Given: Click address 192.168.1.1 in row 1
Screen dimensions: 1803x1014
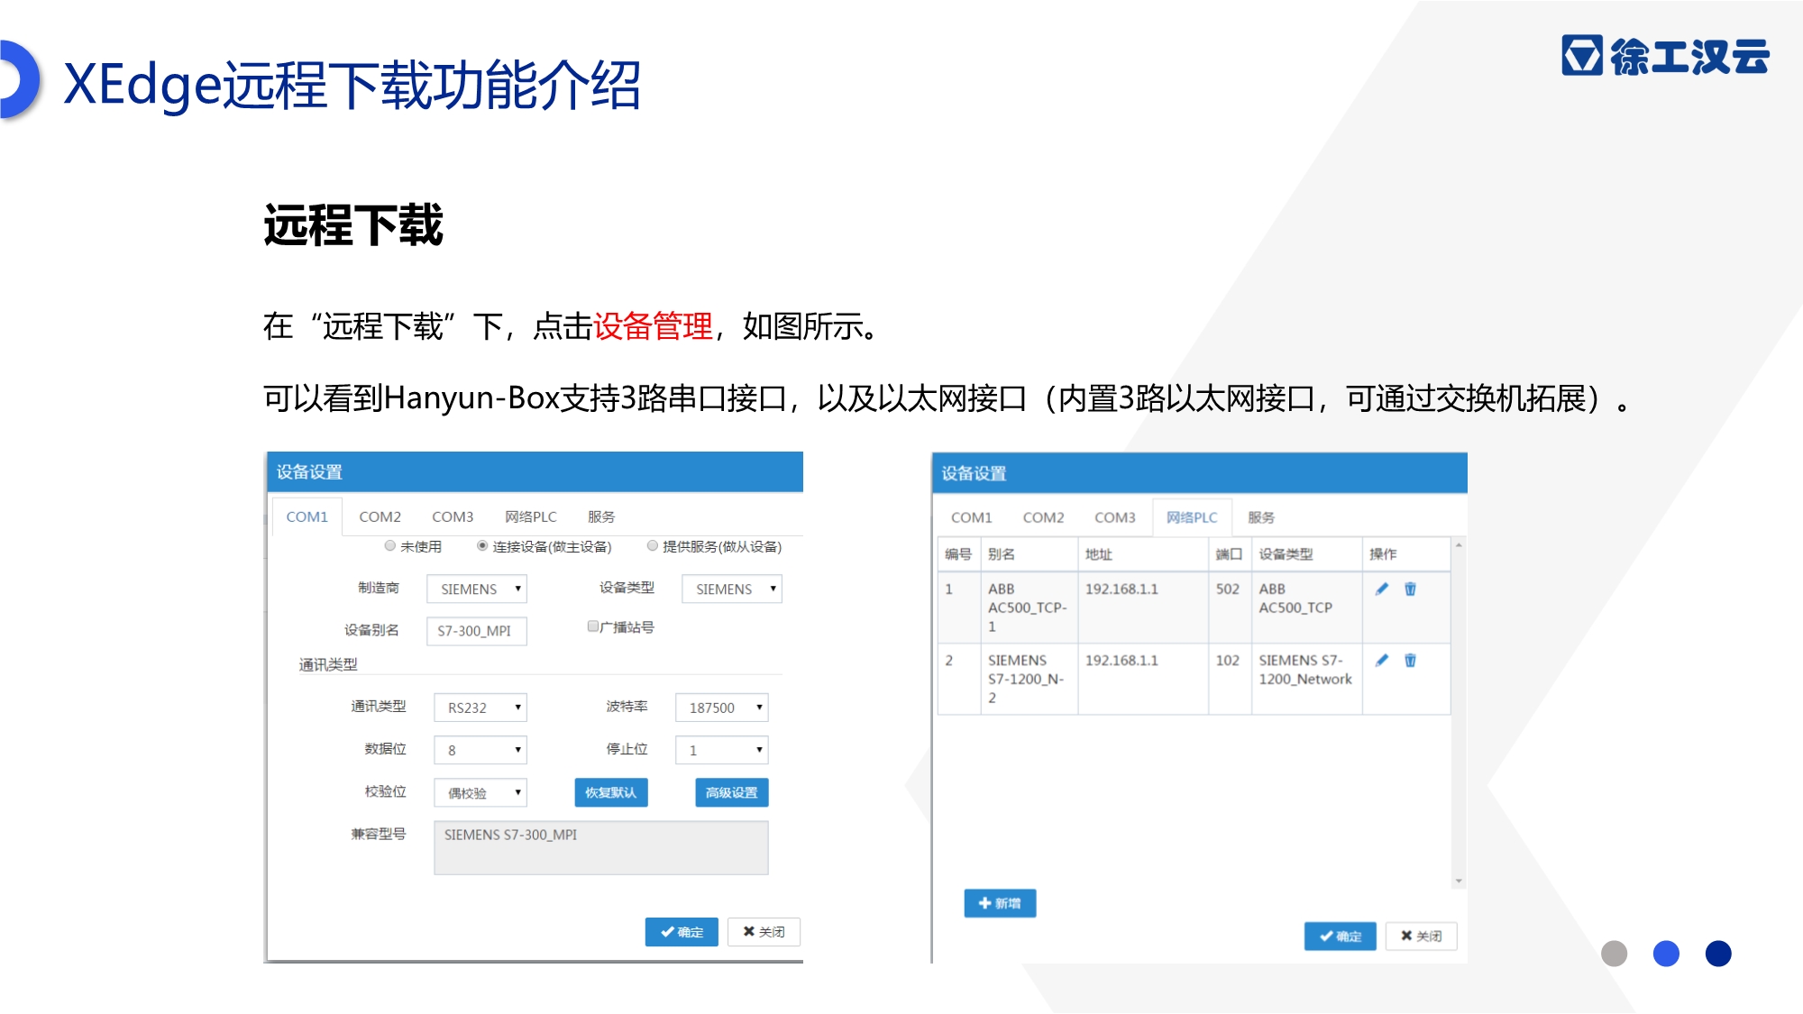Looking at the screenshot, I should [1121, 589].
